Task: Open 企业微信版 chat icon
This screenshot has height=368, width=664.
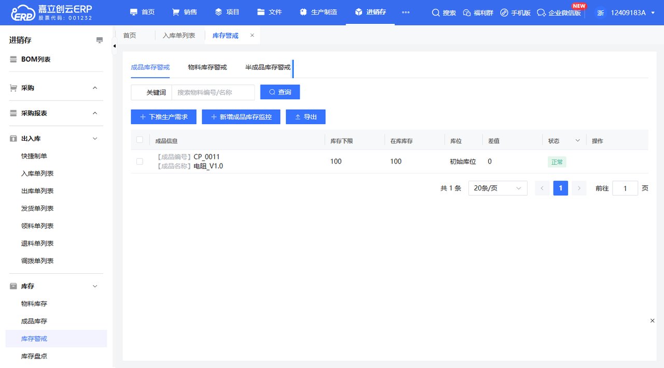Action: pos(542,12)
